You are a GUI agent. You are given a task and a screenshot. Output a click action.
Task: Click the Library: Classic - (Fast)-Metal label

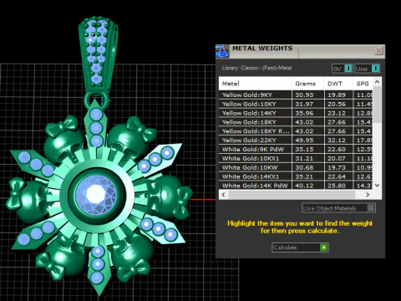pos(256,68)
